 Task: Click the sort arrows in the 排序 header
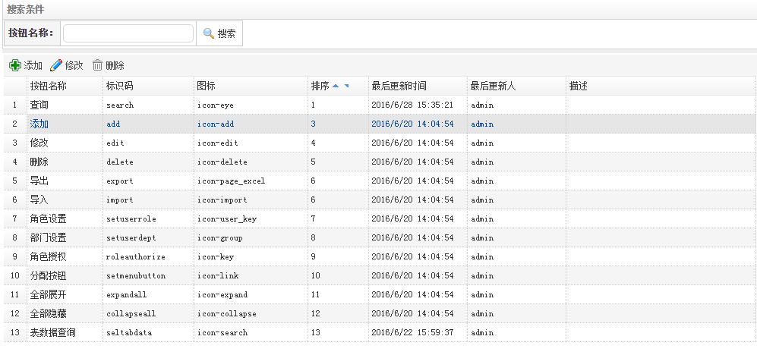pyautogui.click(x=340, y=86)
